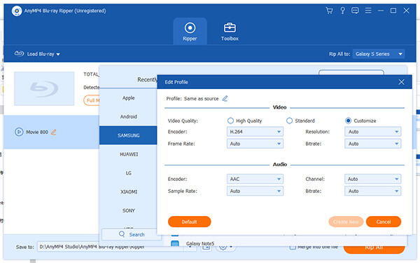Open video Bitrate dropdown
The height and width of the screenshot is (263, 420).
373,144
